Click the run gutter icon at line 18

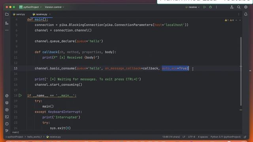(x=20, y=95)
